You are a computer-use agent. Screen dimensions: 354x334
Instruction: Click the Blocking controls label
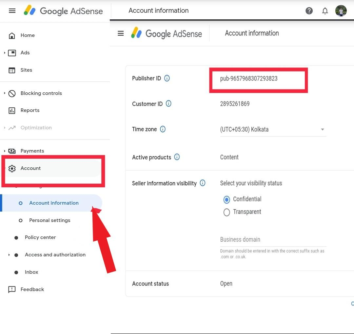[41, 93]
